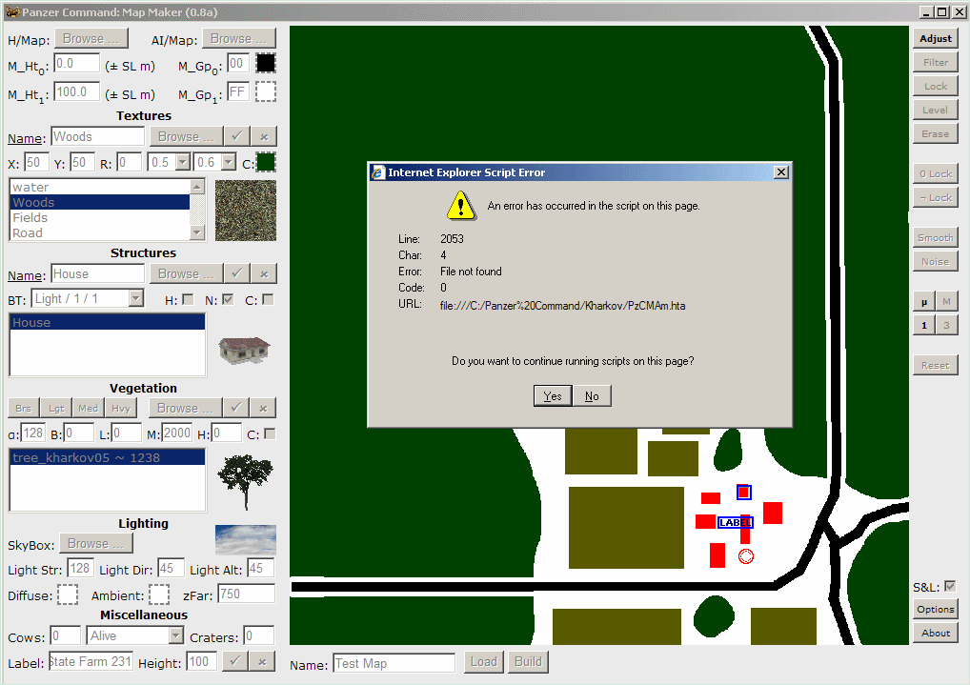Screen dimensions: 970x685
Task: Select Woods in texture list
Action: click(x=100, y=202)
